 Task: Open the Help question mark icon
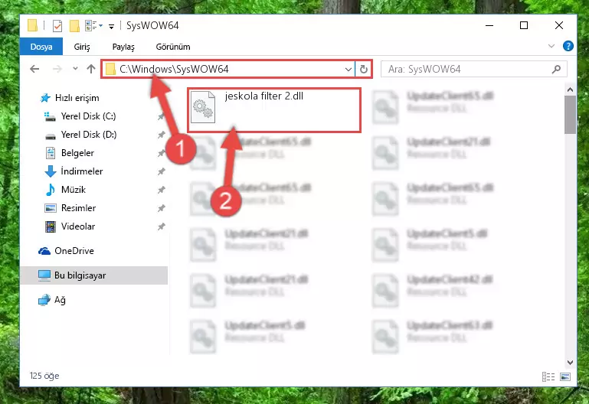(568, 46)
